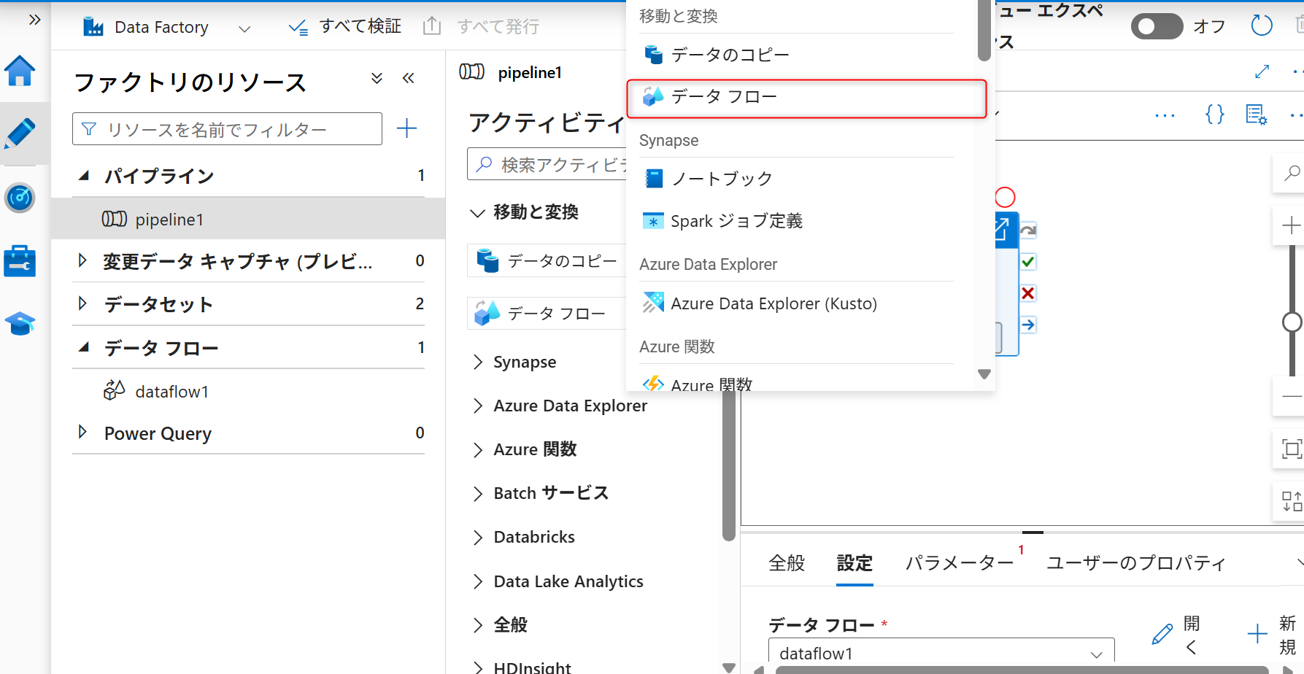The height and width of the screenshot is (674, 1304).
Task: Choose Azure Data Explorer (Kusto) in menu
Action: (x=773, y=303)
